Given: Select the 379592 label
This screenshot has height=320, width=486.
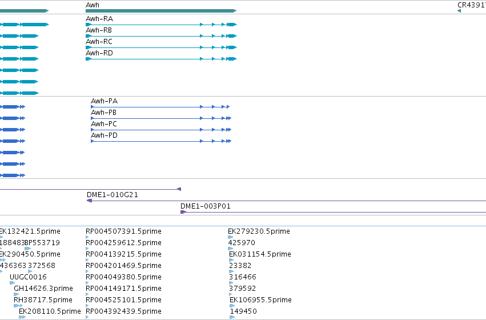Looking at the screenshot, I should (242, 289).
